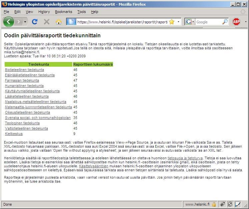Open the History menu
Image resolution: width=249 pixels, height=209 pixels.
pyautogui.click(x=44, y=12)
